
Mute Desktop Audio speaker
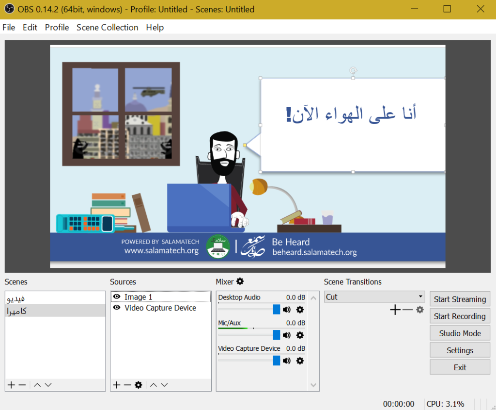click(287, 310)
